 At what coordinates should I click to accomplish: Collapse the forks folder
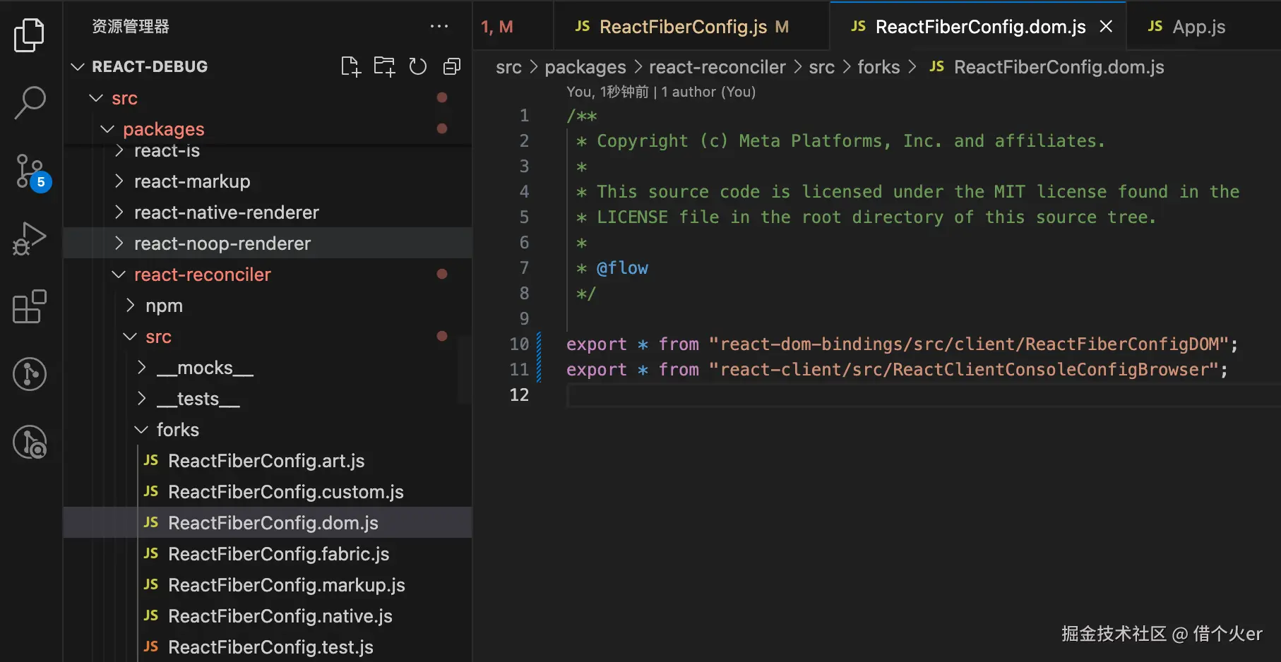[x=177, y=430]
